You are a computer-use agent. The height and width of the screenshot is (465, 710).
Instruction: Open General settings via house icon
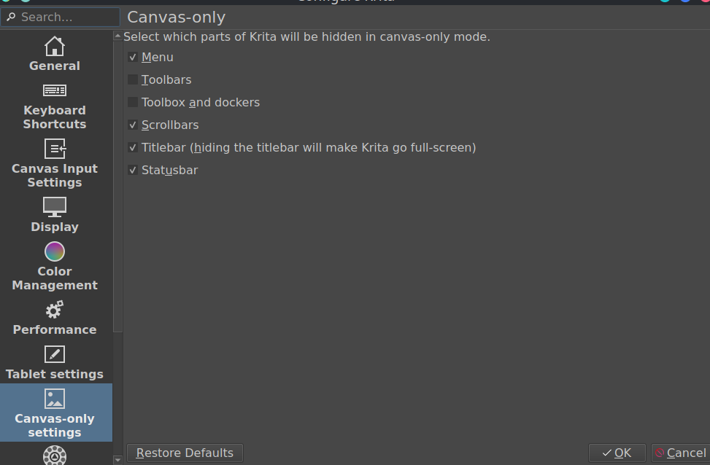click(x=55, y=47)
